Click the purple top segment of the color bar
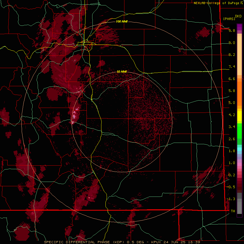Screen dimensions: 244x244 [x=239, y=27]
